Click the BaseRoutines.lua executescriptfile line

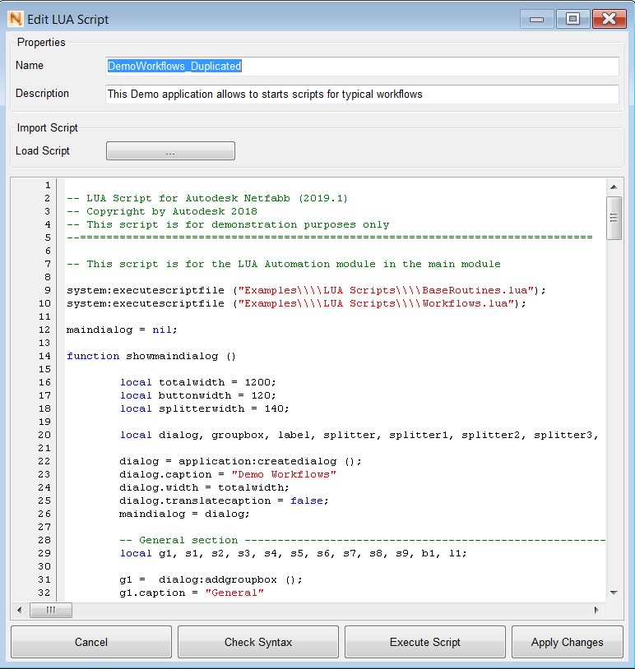click(306, 291)
